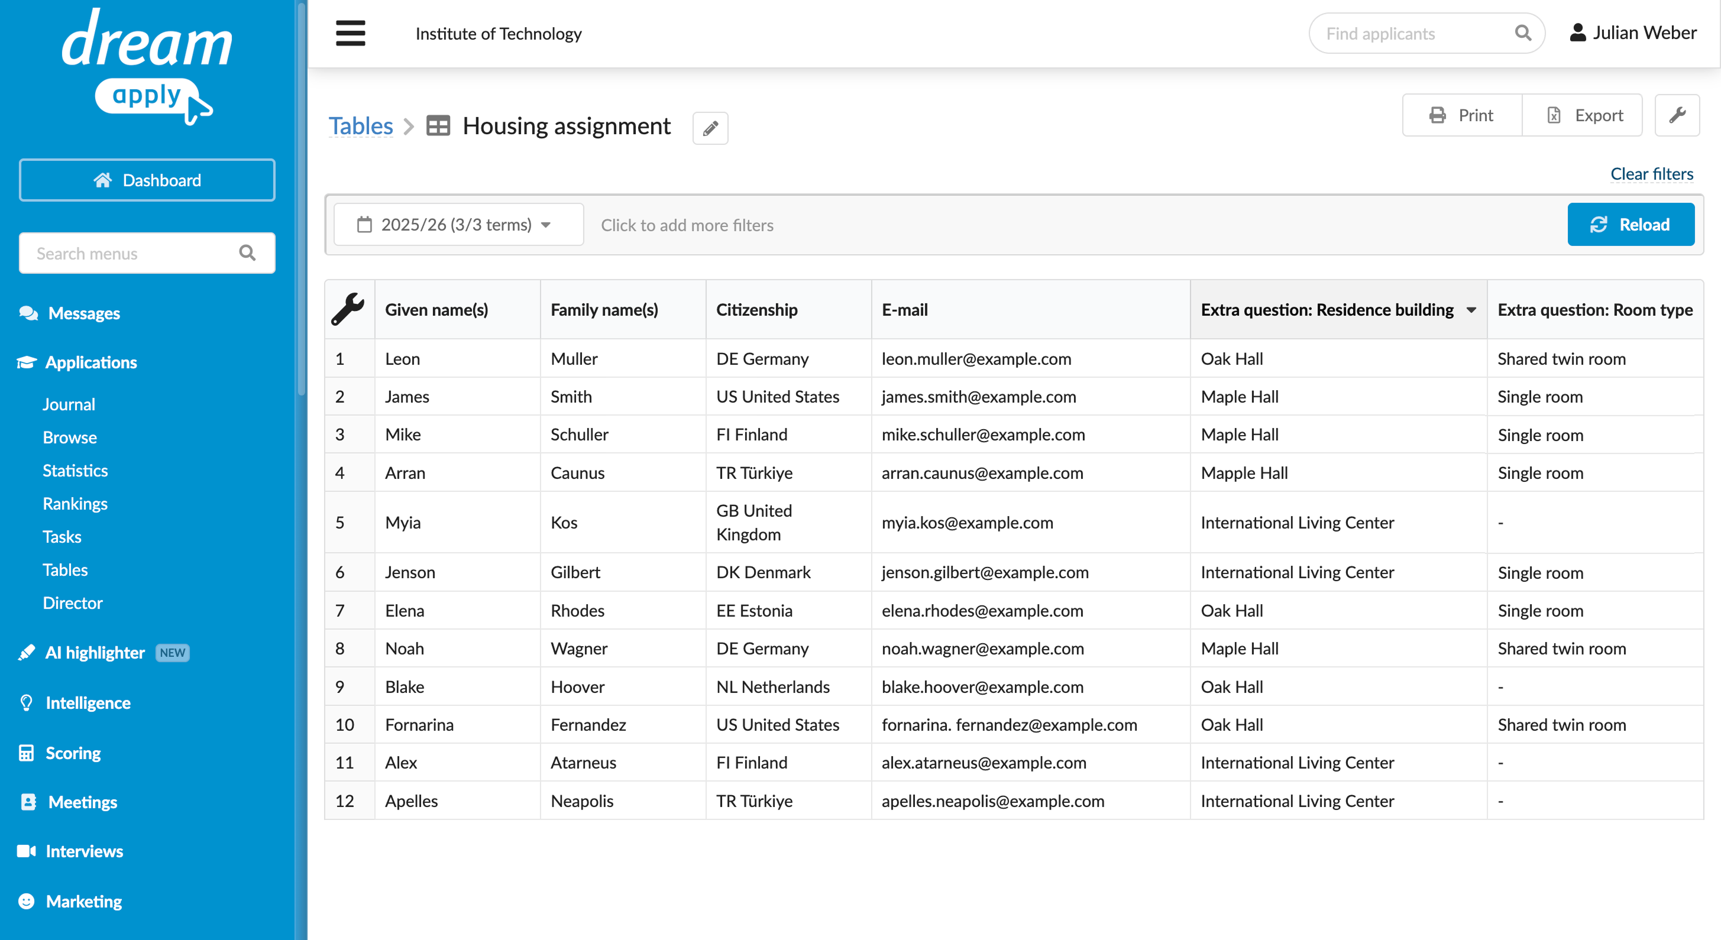Screen dimensions: 1721x940
Task: Click NL Netherlands citizenship cell
Action: 789,686
